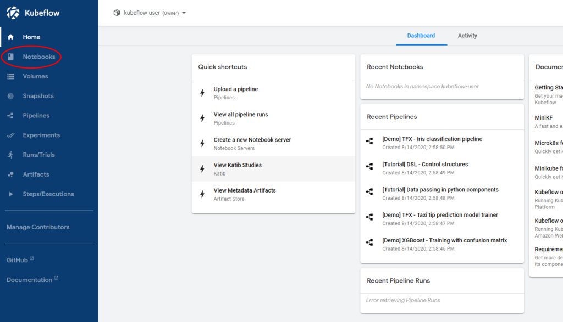563x322 pixels.
Task: Click lightning icon beside Upload a pipeline
Action: click(202, 93)
